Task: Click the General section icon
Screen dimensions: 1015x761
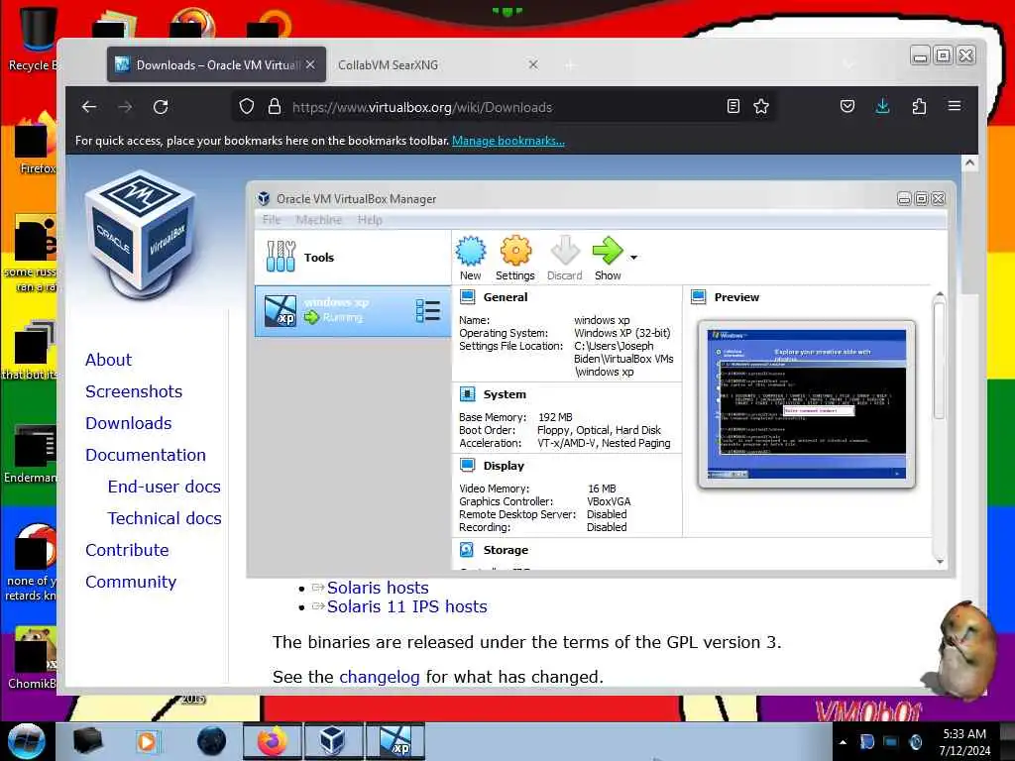Action: [468, 297]
